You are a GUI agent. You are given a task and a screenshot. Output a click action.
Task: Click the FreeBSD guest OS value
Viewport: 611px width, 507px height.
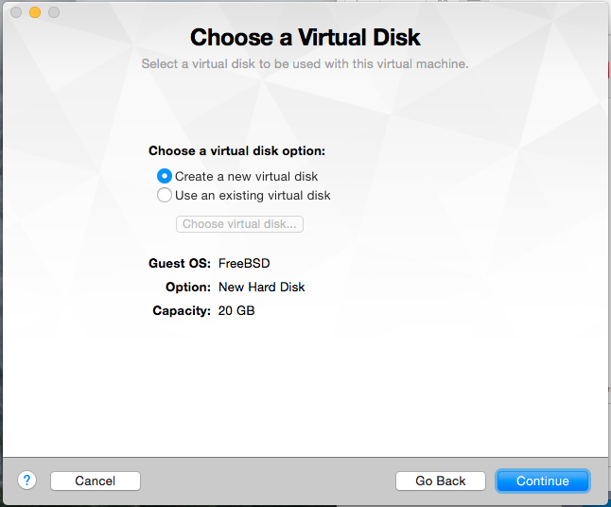pos(244,263)
